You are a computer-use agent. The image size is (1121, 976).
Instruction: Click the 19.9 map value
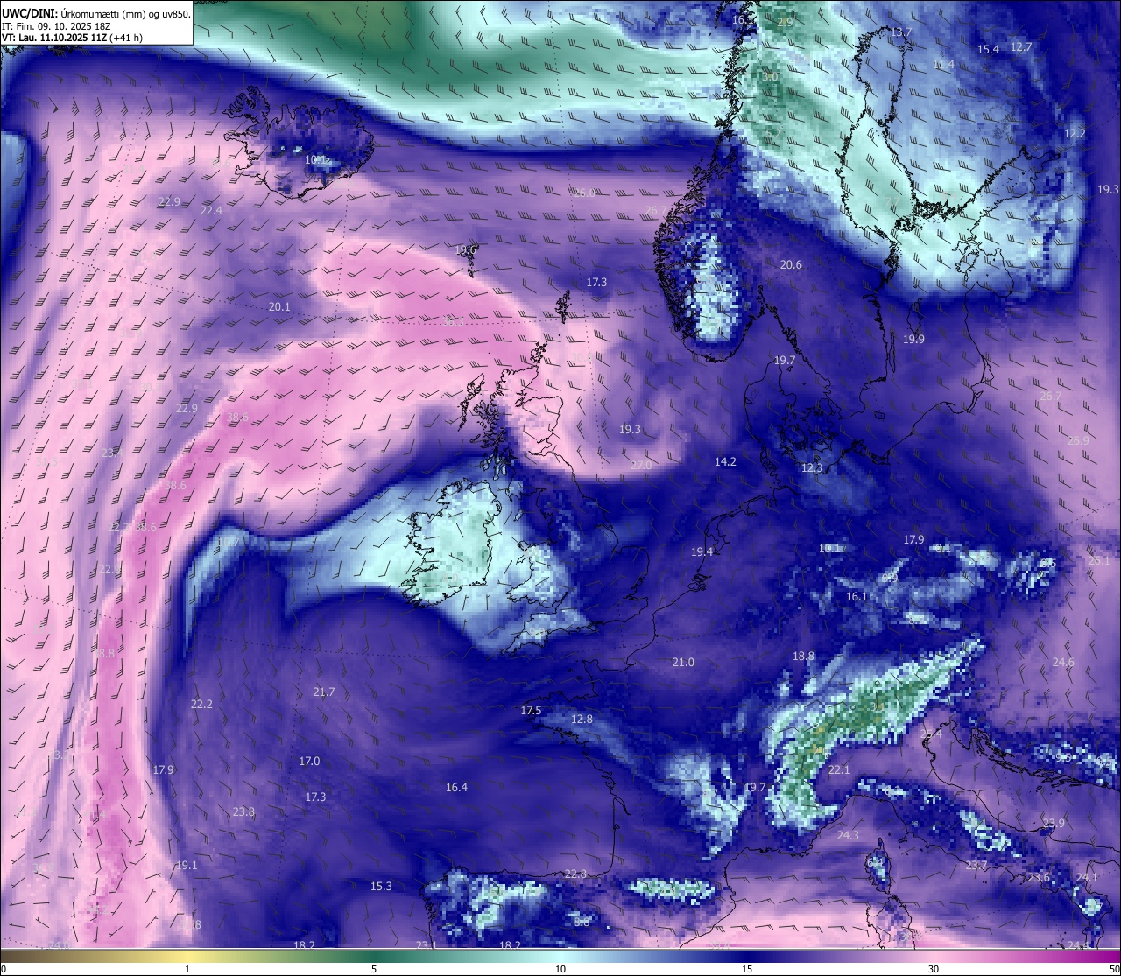pos(913,339)
